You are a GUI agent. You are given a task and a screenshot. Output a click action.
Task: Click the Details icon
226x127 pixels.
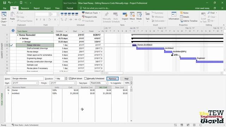[x=182, y=17]
